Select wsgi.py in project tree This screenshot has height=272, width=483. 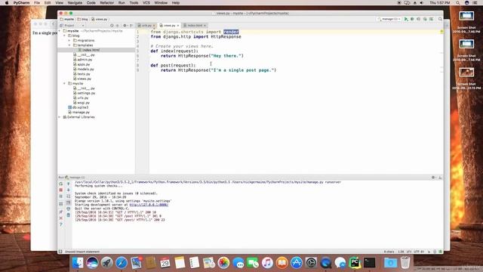(82, 103)
